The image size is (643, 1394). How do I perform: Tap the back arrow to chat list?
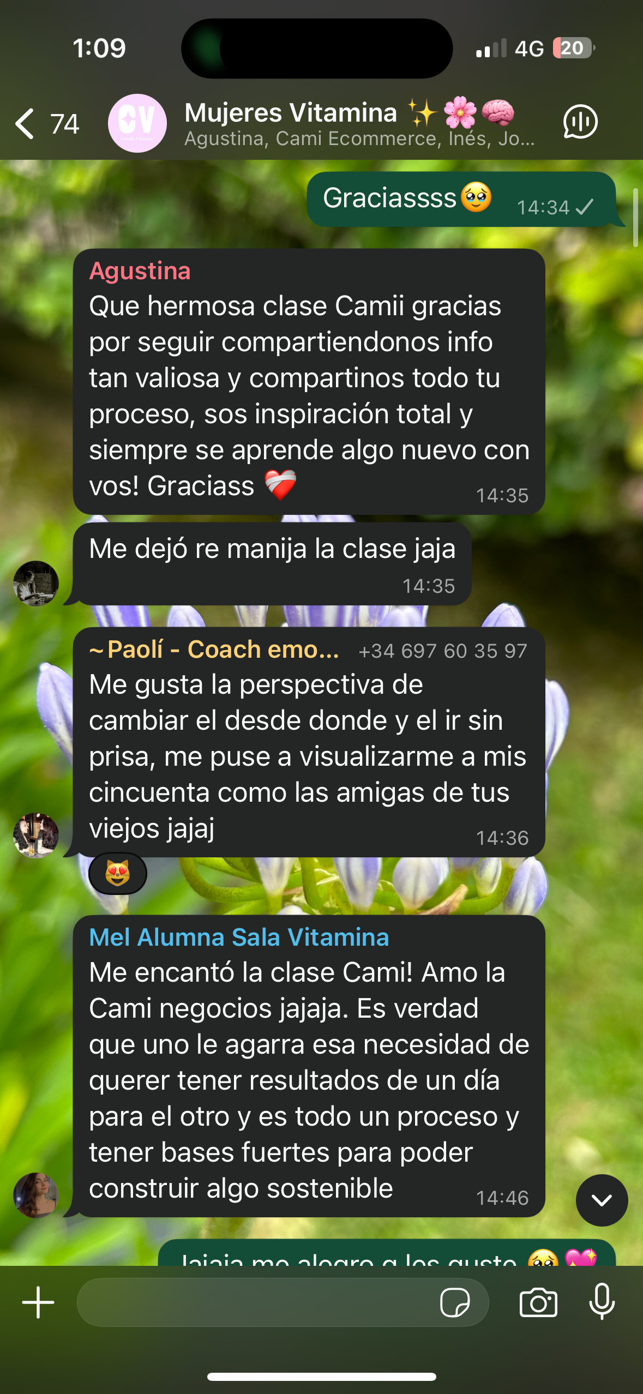point(25,123)
